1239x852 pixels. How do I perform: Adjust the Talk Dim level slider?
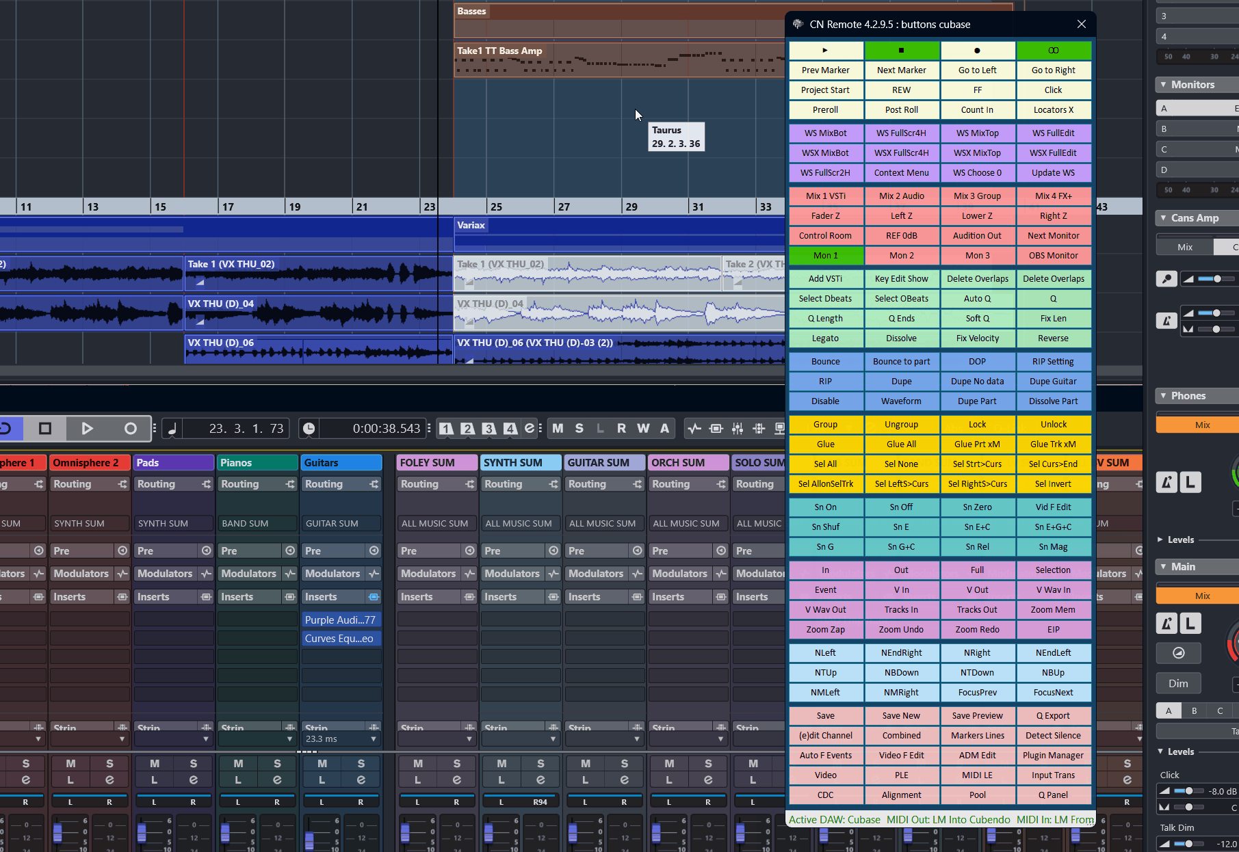click(1188, 844)
